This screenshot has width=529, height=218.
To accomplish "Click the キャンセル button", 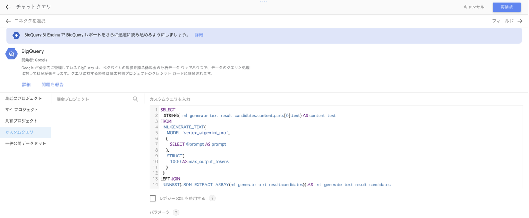I will click(x=474, y=7).
